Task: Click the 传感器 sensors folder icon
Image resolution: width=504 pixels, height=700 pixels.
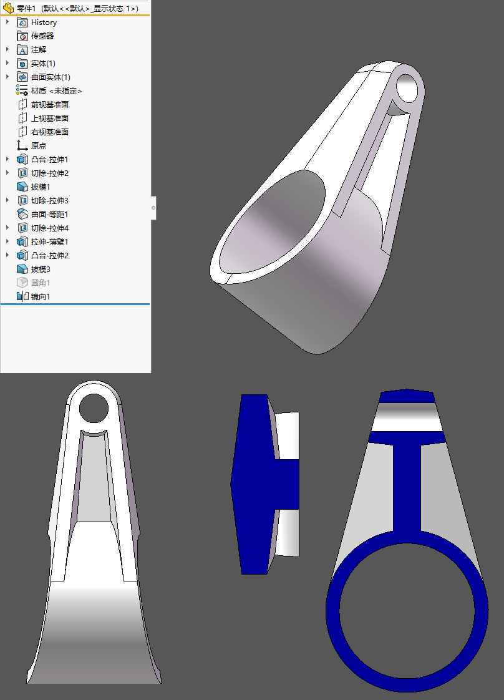Action: (22, 36)
